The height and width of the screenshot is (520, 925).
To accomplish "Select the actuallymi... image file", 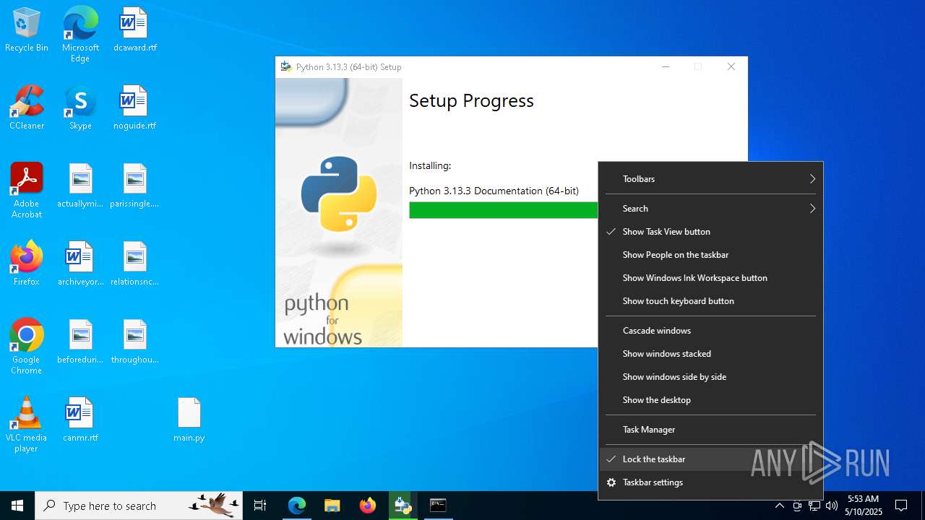I will (x=80, y=186).
